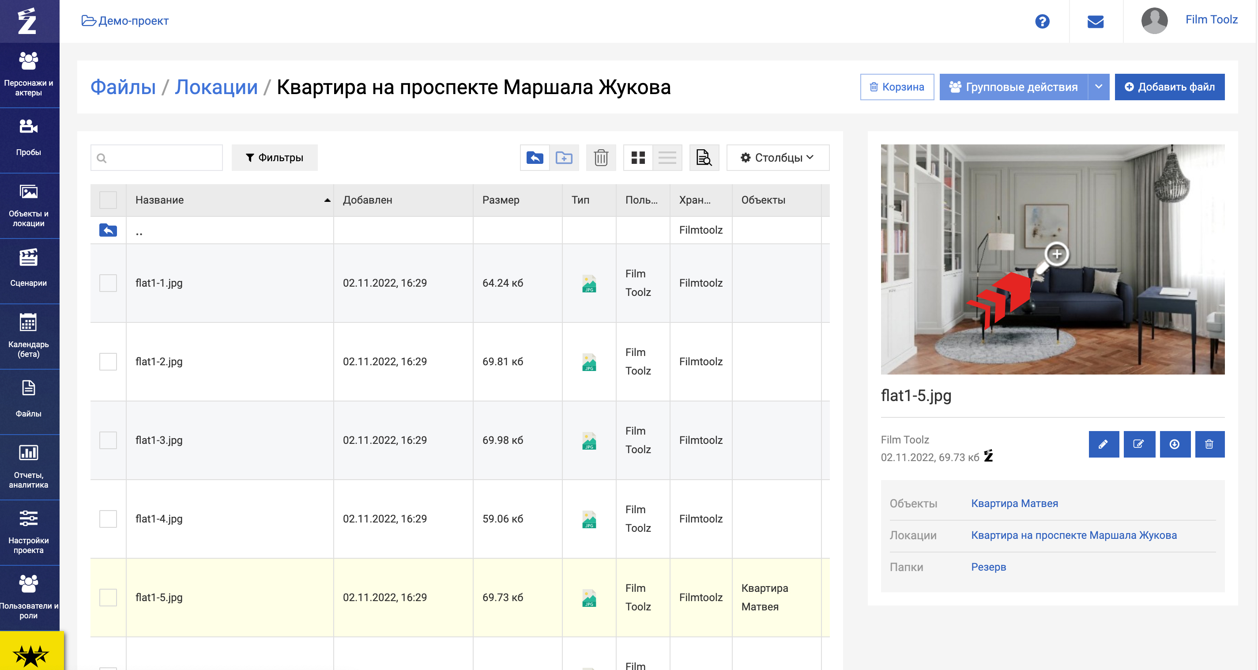Open the Фильтры filter panel
Viewport: 1258px width, 670px height.
pyautogui.click(x=275, y=158)
